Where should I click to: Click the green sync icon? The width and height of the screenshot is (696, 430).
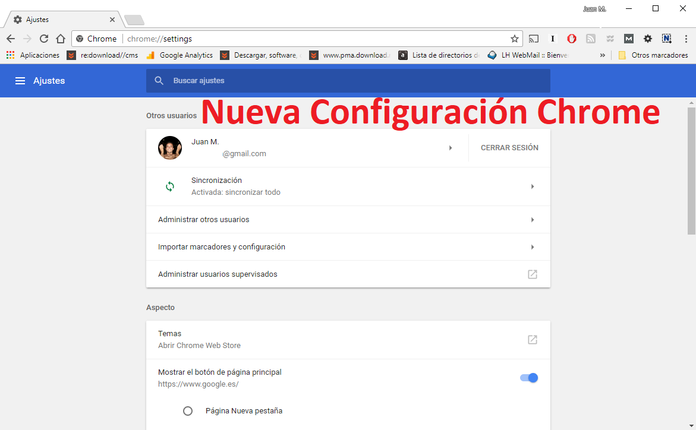coord(170,186)
